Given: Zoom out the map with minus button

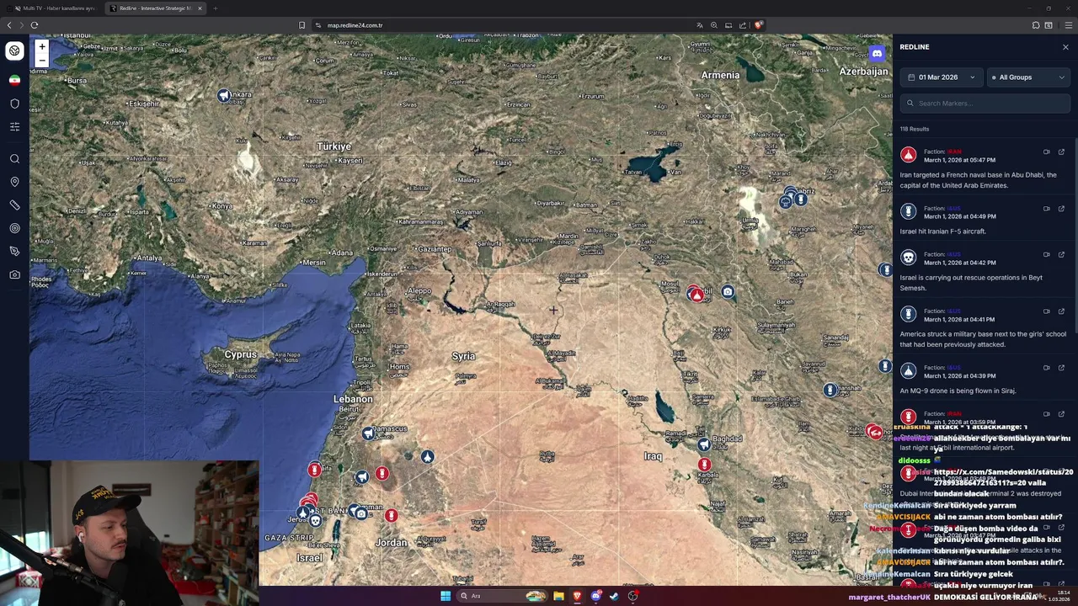Looking at the screenshot, I should pos(42,61).
